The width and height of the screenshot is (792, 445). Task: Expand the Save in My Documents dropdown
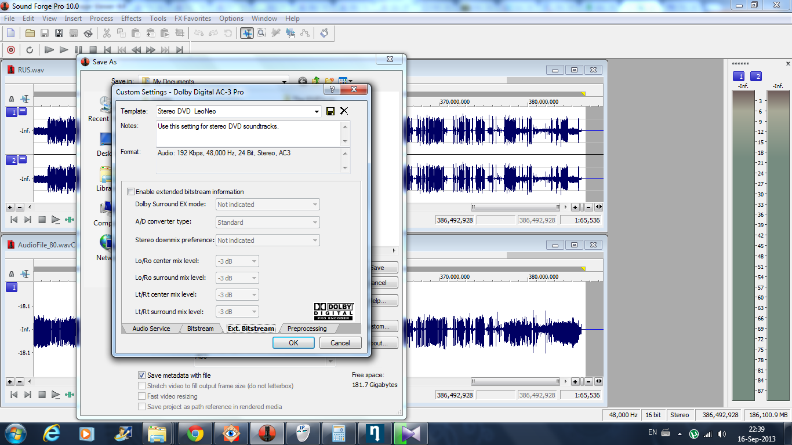(284, 82)
